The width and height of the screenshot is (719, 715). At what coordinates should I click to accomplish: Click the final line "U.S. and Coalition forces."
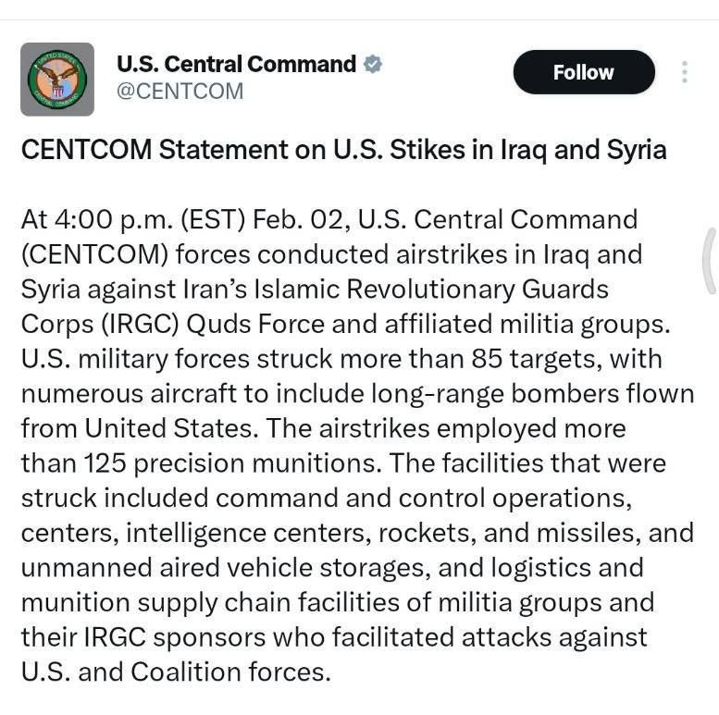pos(175,672)
